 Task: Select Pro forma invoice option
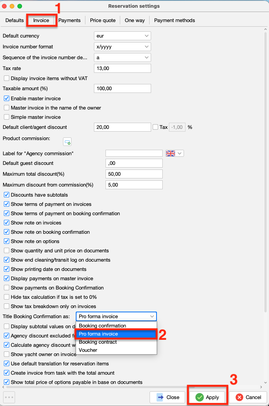tap(116, 334)
